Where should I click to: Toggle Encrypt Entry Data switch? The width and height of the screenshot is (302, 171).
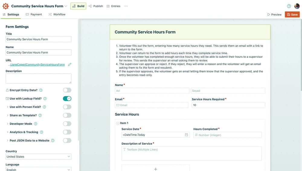67,90
